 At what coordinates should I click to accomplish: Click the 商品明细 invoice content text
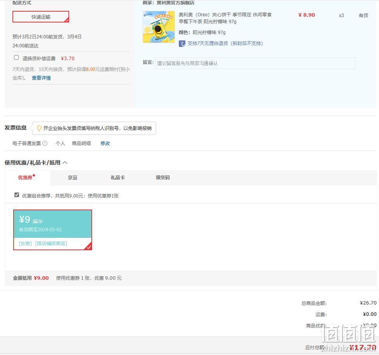(81, 144)
